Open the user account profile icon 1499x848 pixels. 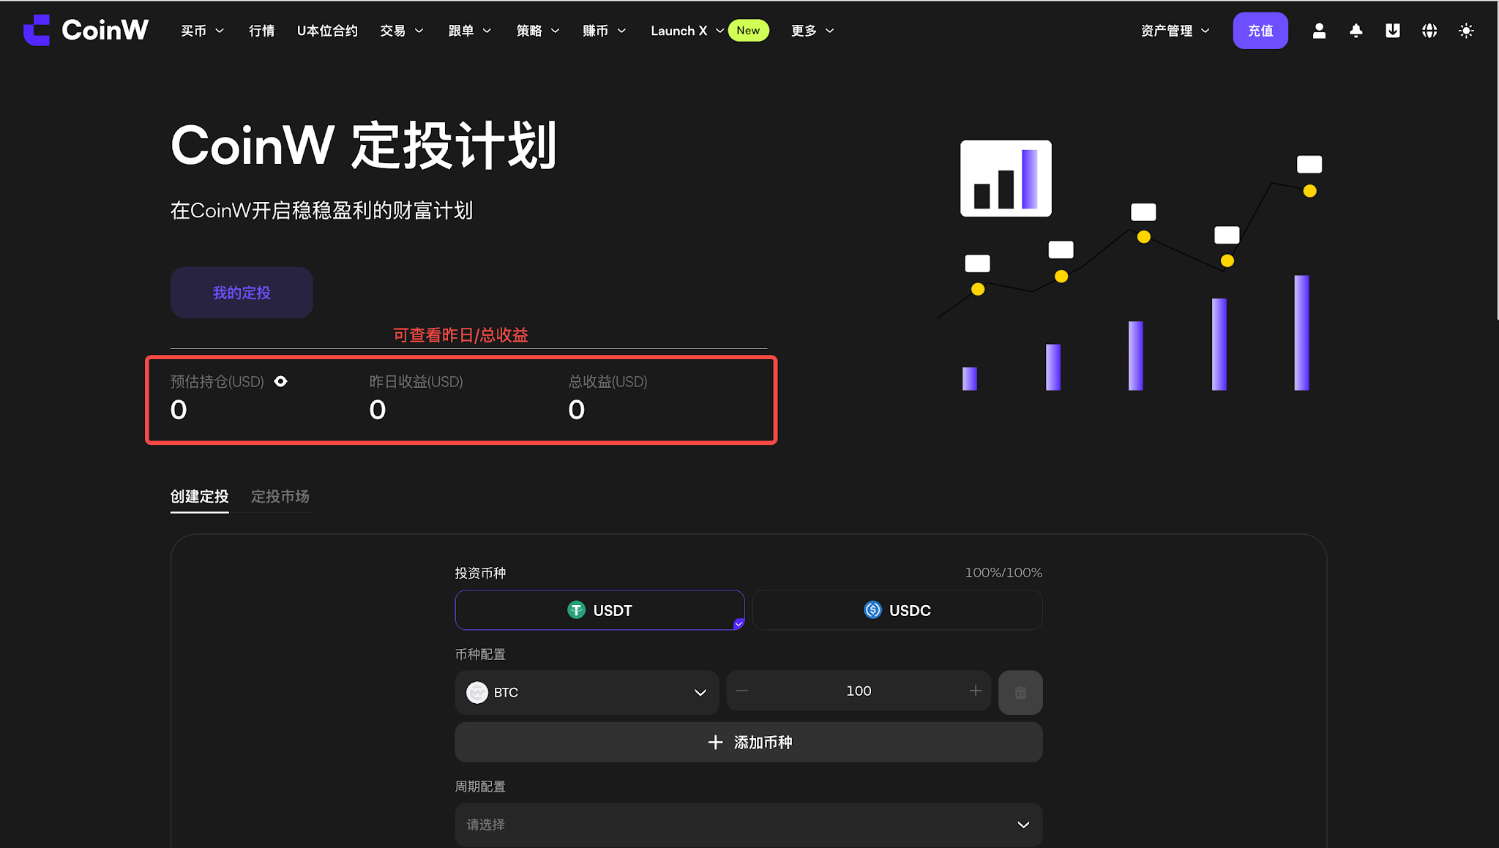pyautogui.click(x=1319, y=31)
